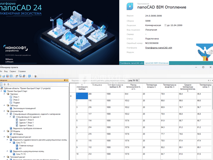
Task: Click temperature head cell 61,2
Action: [204, 129]
